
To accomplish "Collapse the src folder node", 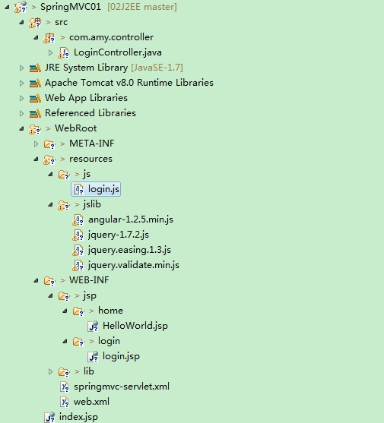I will [x=22, y=22].
